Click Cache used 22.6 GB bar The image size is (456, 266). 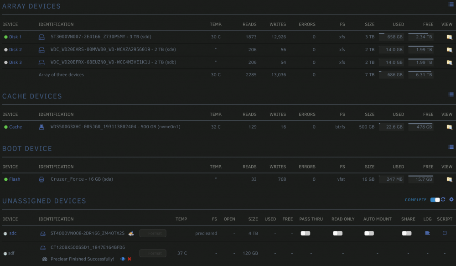tap(391, 127)
